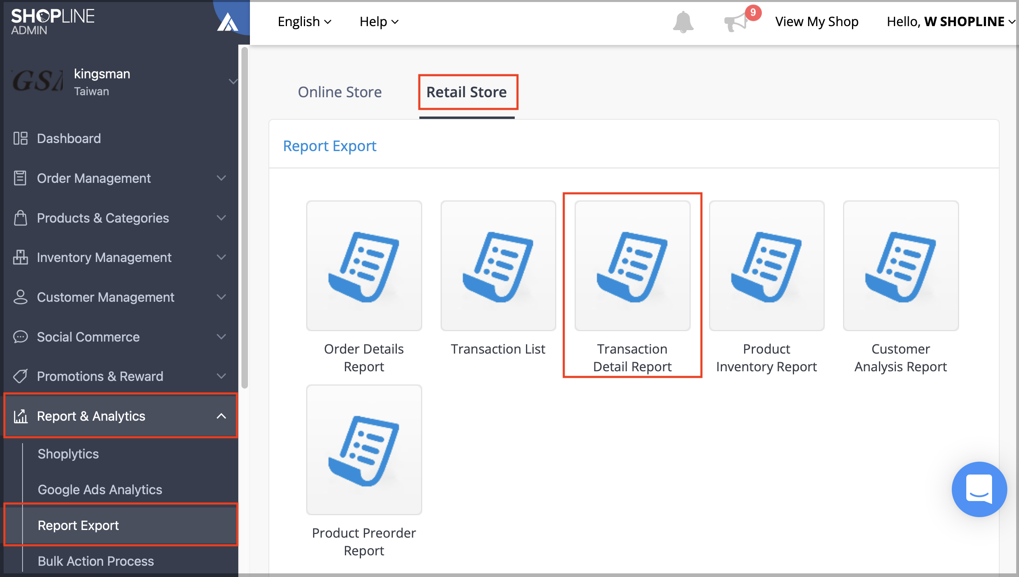Screen dimensions: 1019x577
Task: Click the Transaction List label
Action: pos(498,349)
